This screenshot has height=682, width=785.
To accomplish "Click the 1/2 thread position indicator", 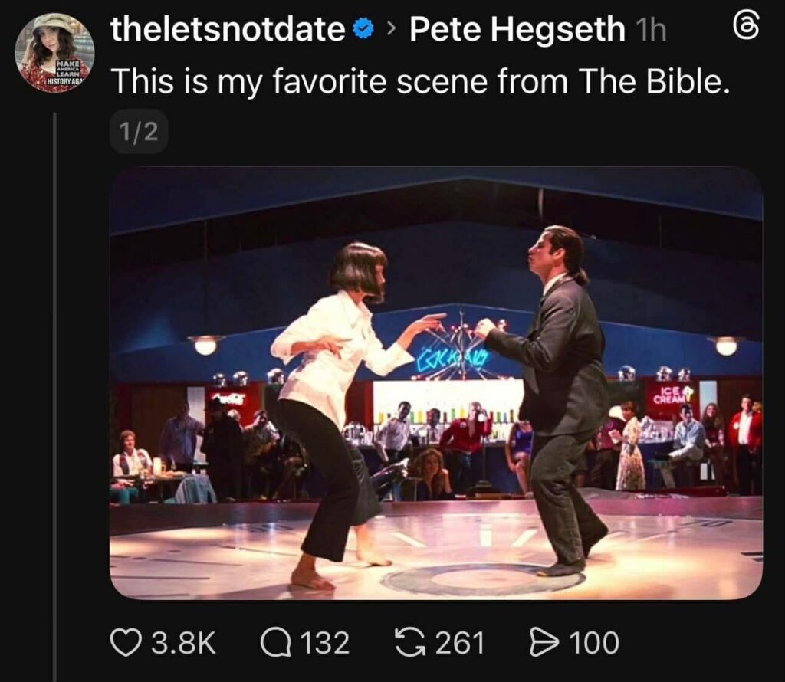I will [139, 132].
